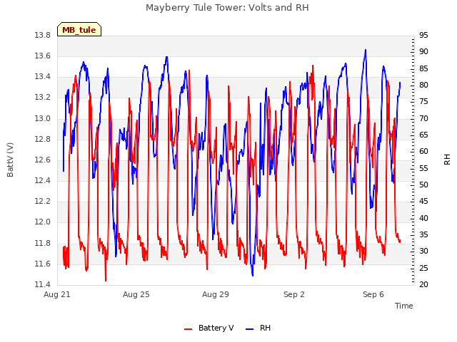
Task: Click the Time axis label
Action: tap(404, 306)
